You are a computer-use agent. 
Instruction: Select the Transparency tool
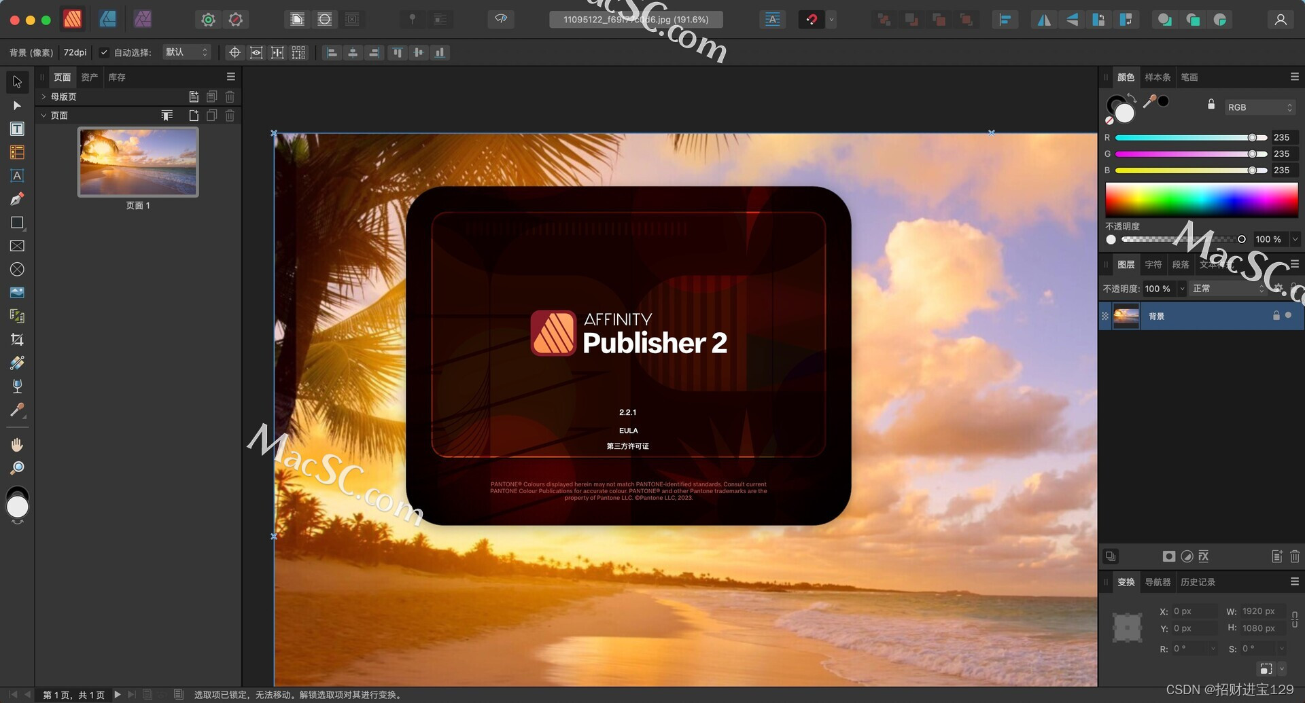pyautogui.click(x=17, y=386)
